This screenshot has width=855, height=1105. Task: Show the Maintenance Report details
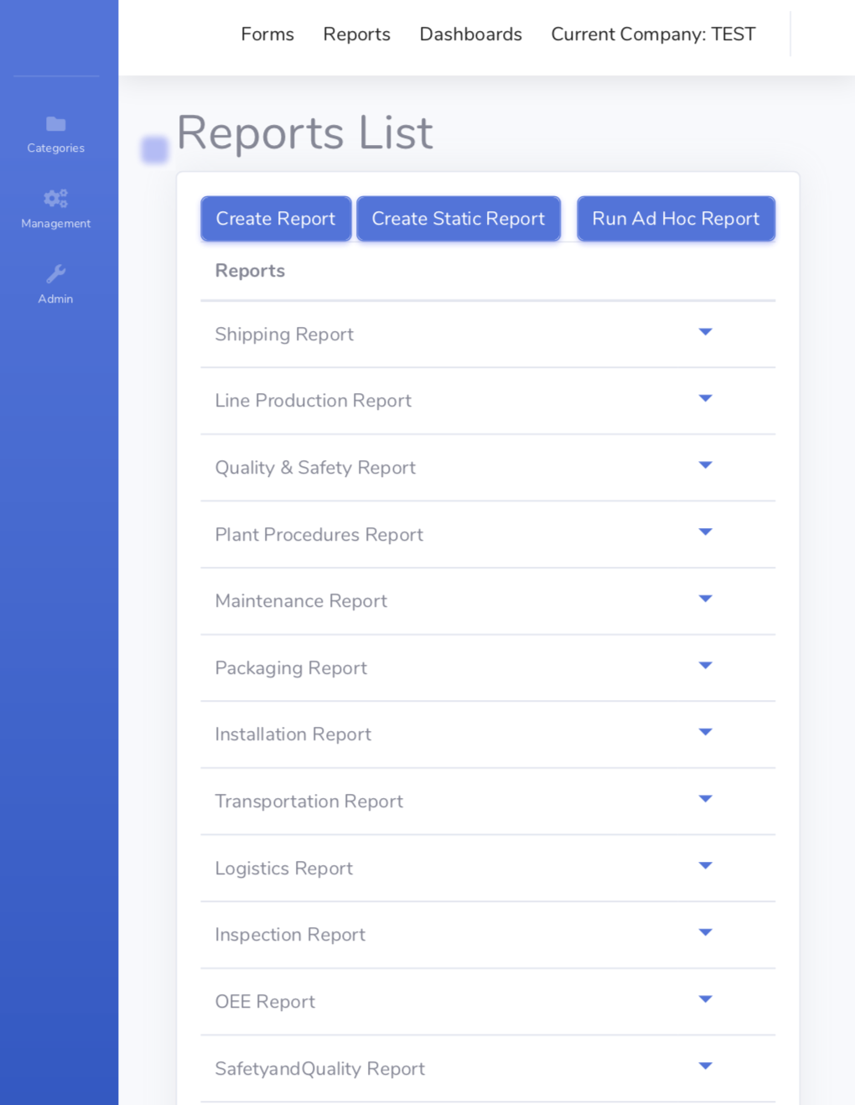point(706,599)
